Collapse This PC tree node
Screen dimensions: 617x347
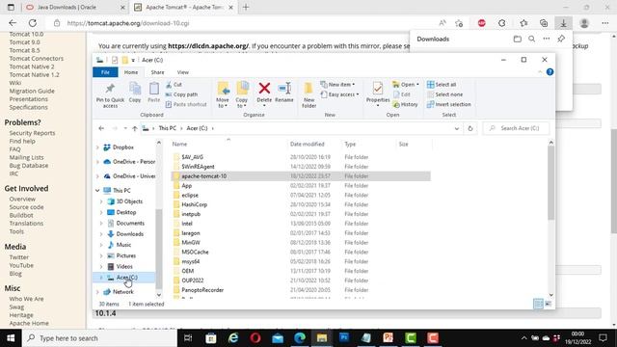pos(97,191)
